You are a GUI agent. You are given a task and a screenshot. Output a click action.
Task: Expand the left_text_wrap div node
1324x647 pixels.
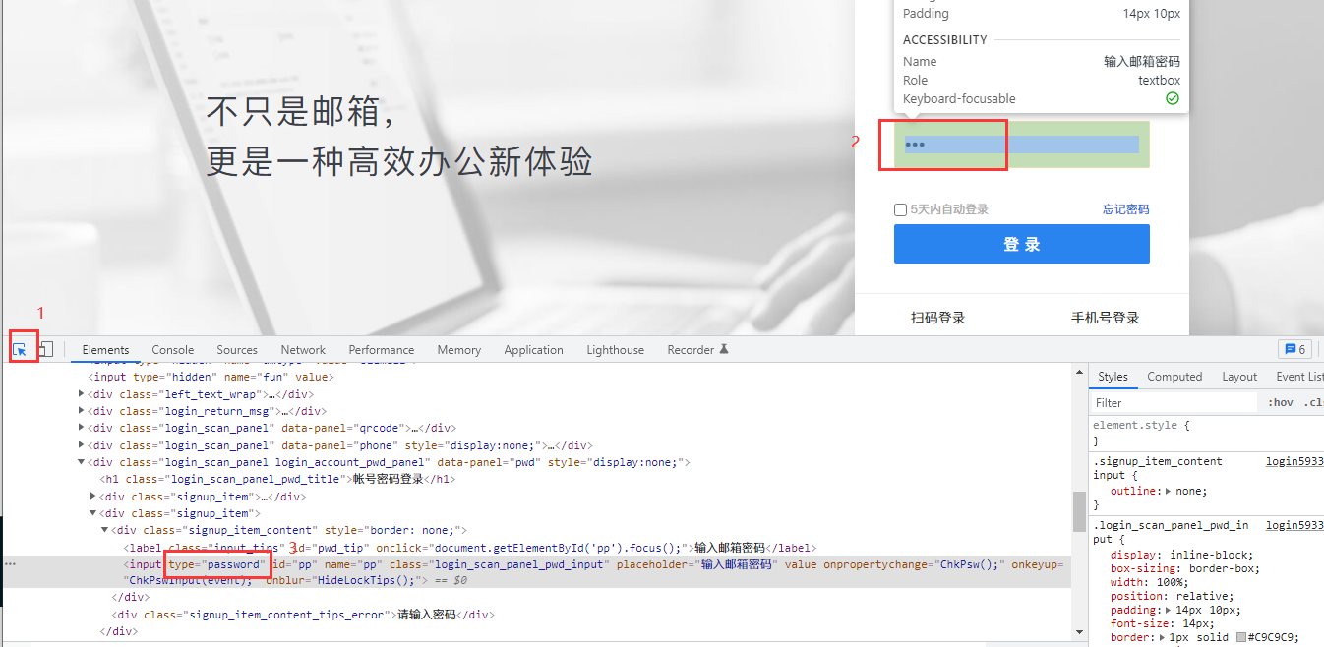coord(82,394)
